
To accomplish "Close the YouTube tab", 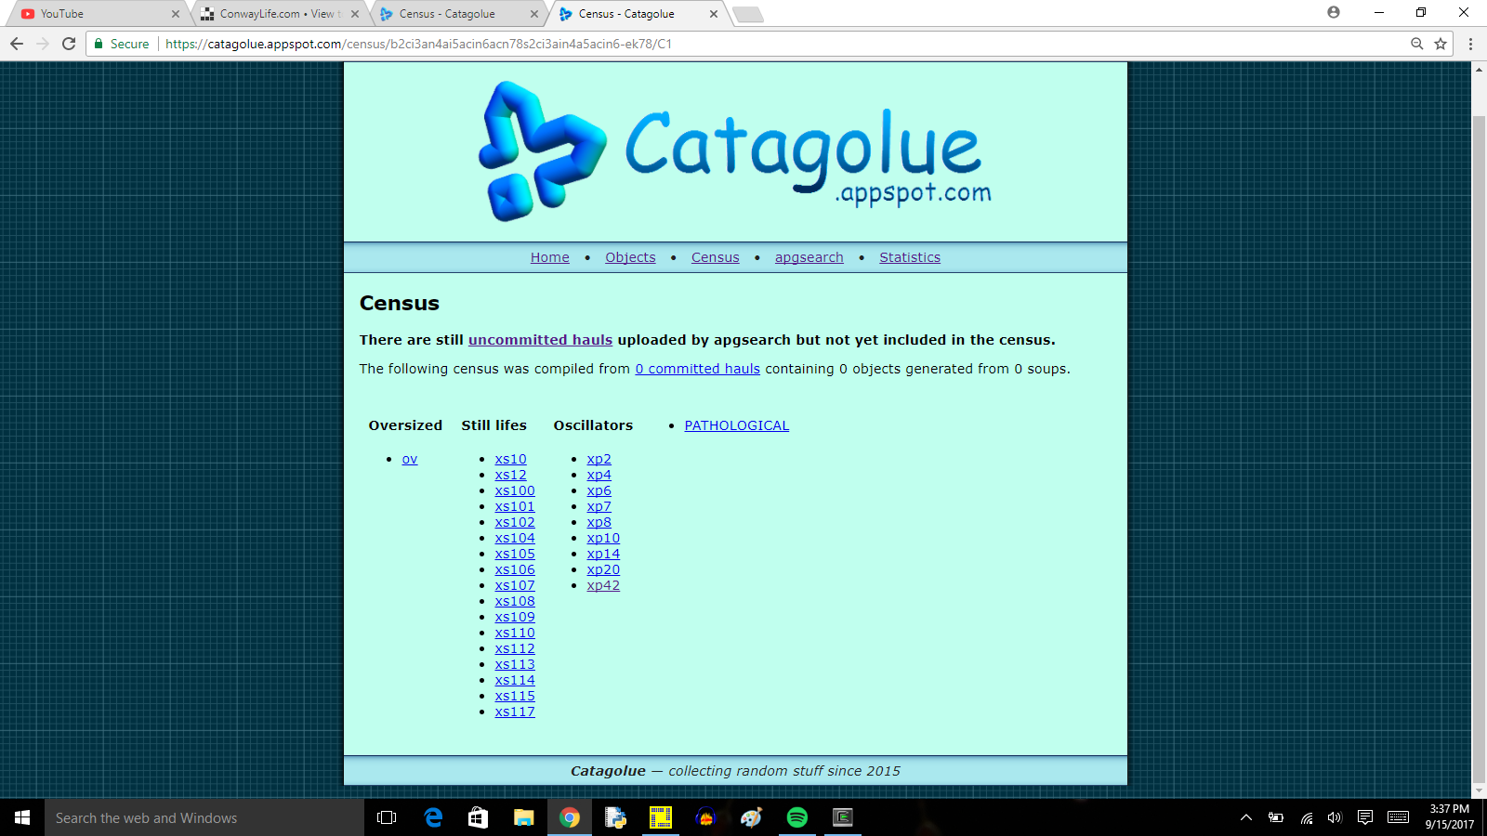I will click(176, 14).
